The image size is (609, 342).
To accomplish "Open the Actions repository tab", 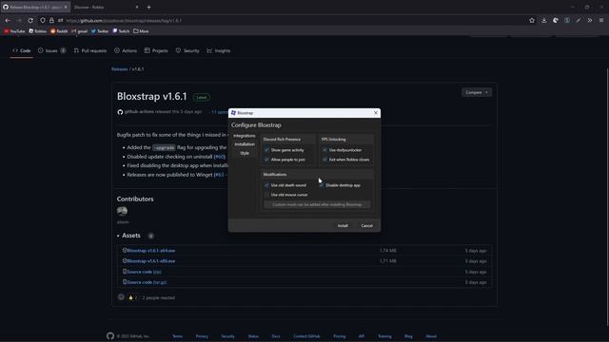I will pos(126,50).
